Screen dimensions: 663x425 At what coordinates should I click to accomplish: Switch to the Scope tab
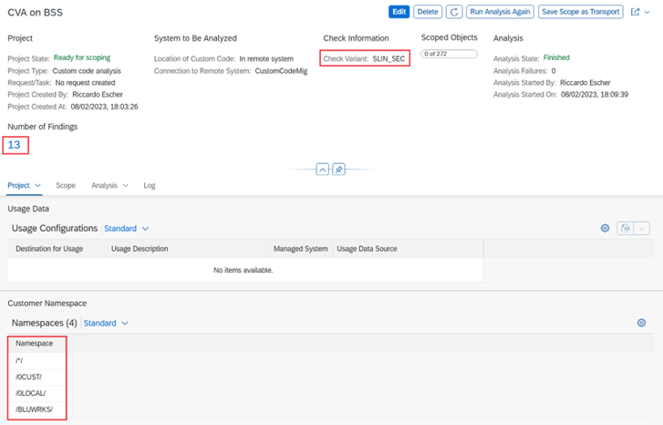coord(66,185)
